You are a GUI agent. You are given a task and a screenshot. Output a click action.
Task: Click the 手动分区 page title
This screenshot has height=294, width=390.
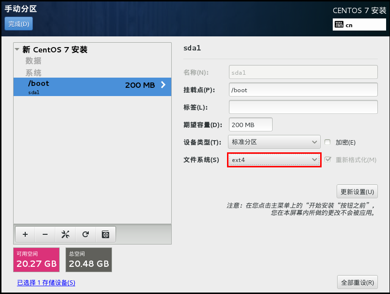point(21,9)
